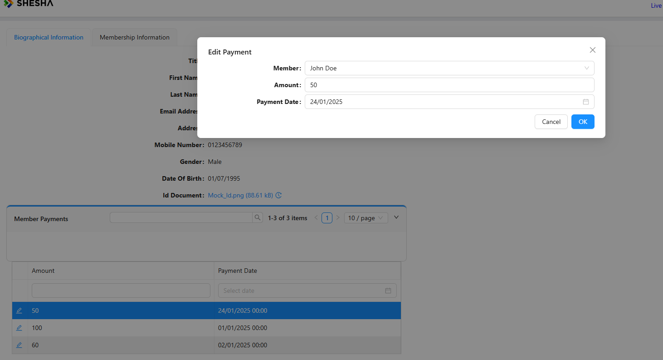Click the Amount column filter input
The image size is (663, 360).
click(121, 291)
